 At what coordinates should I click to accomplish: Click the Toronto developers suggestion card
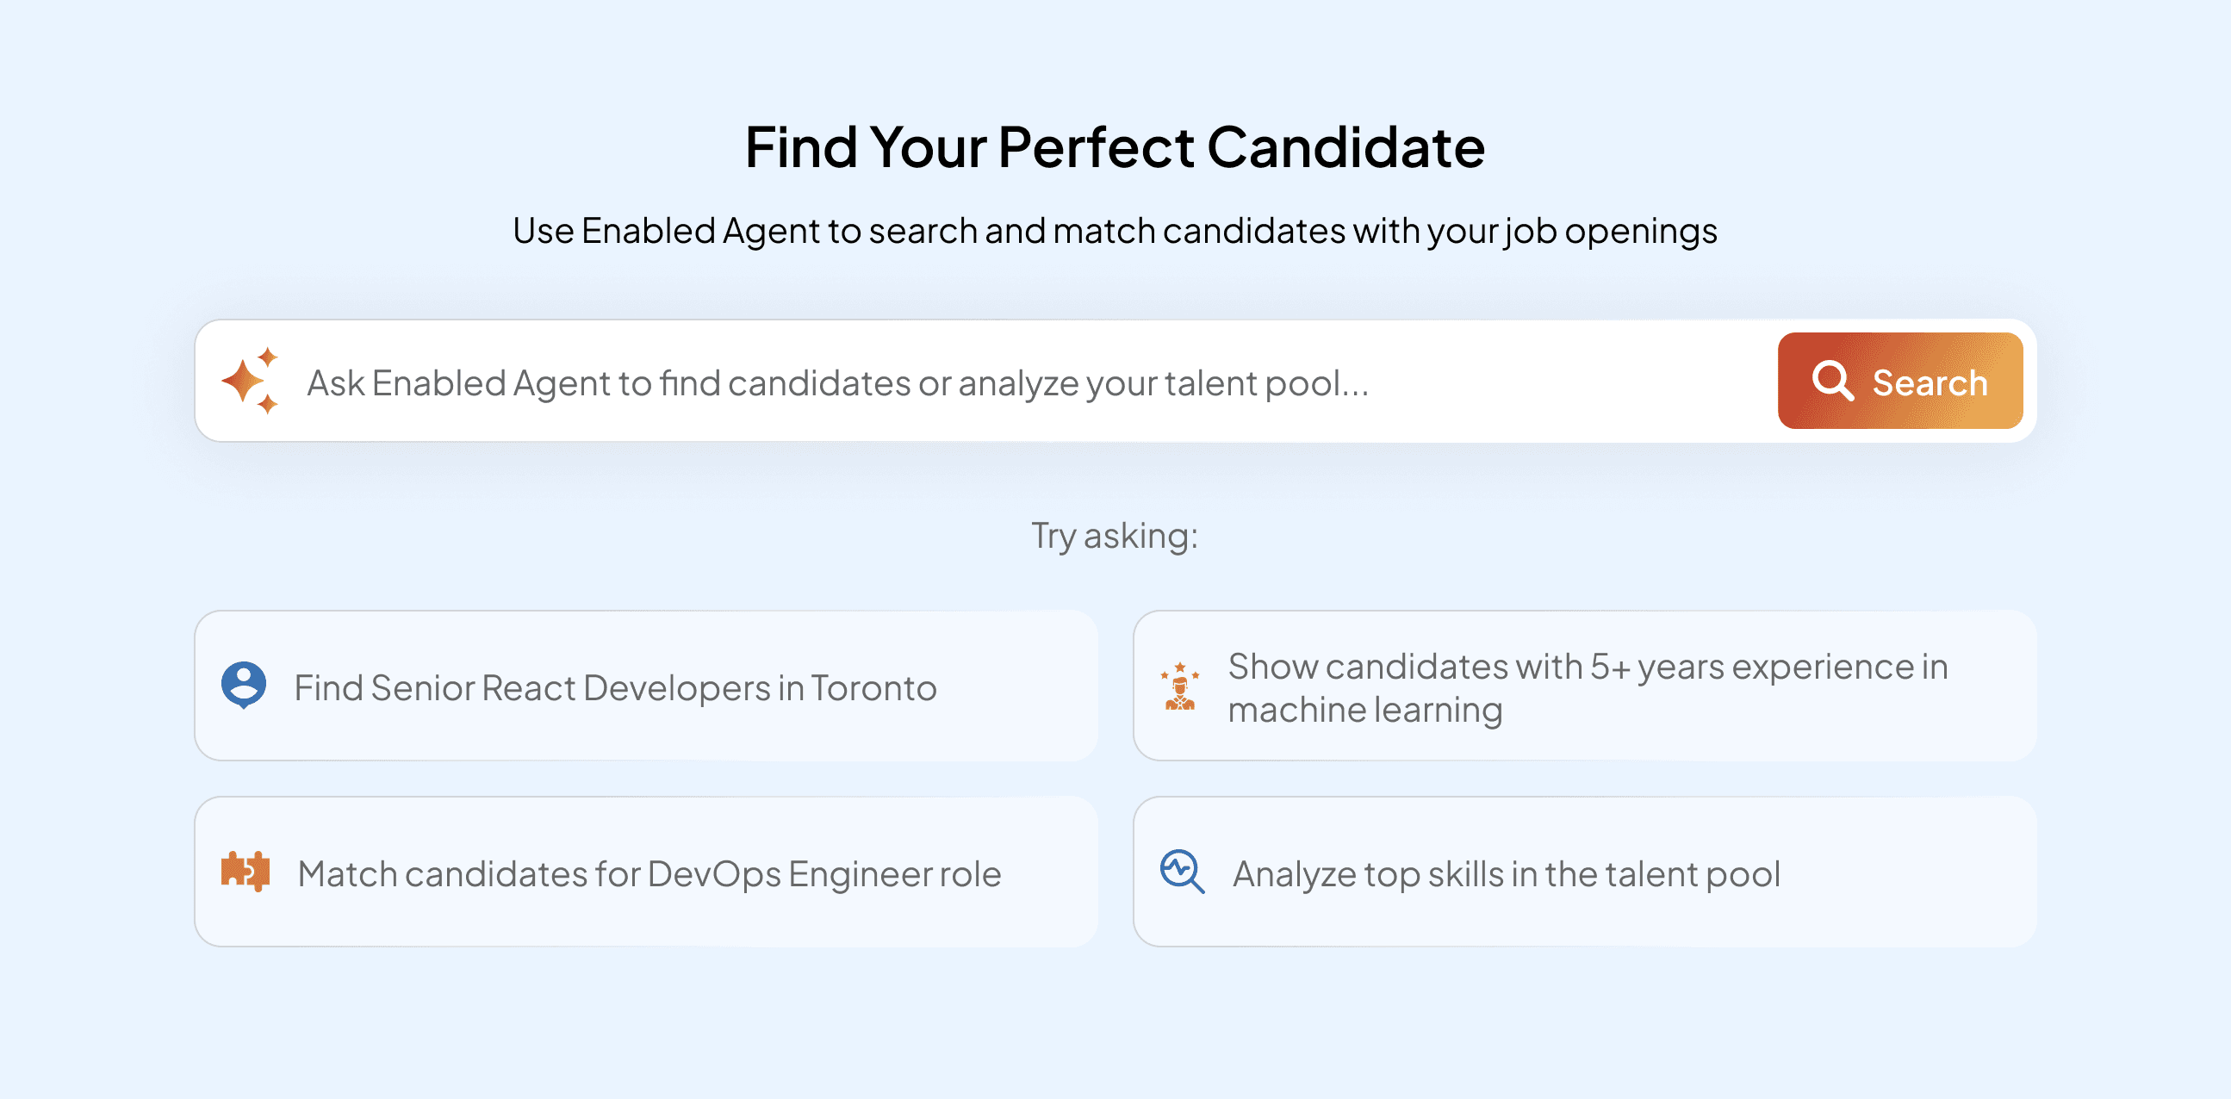[649, 745]
